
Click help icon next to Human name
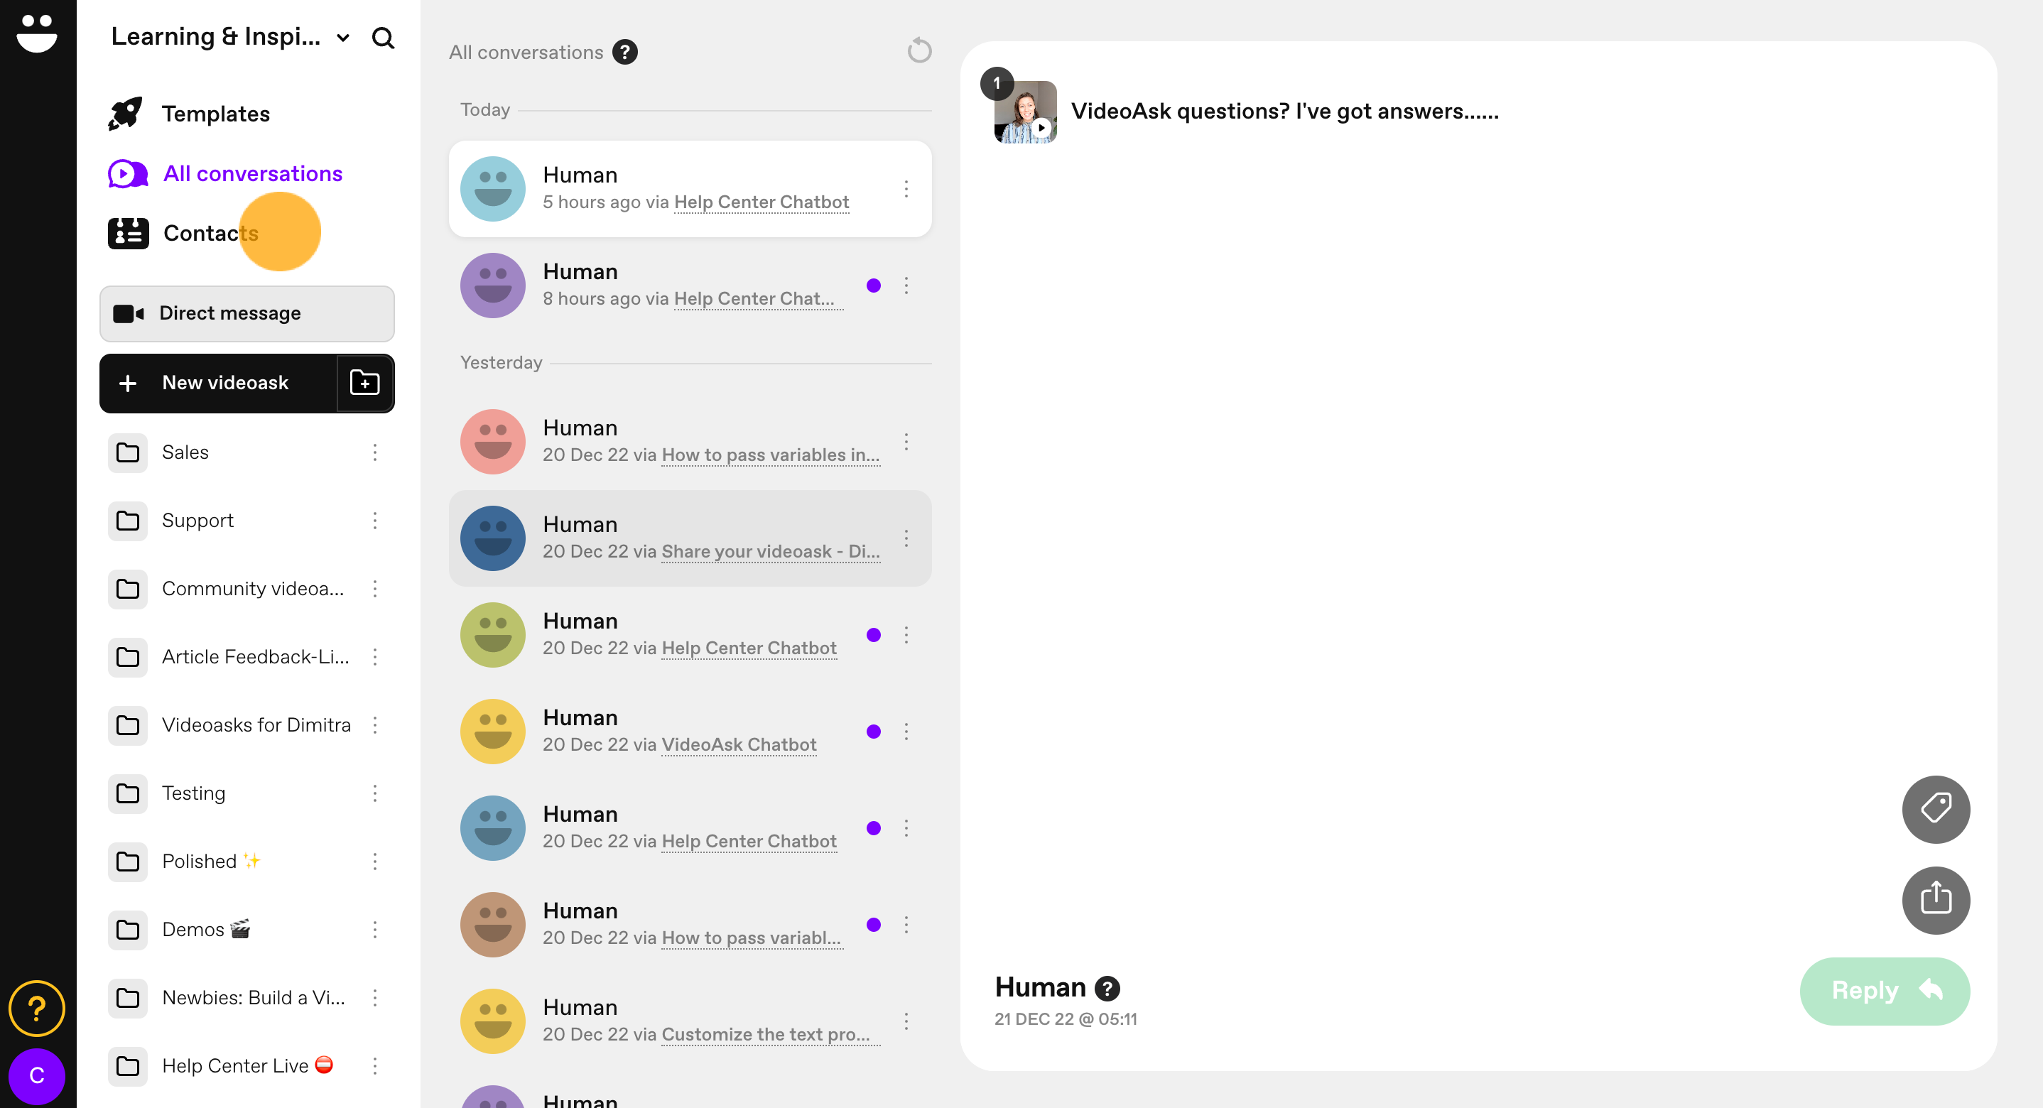point(1107,988)
